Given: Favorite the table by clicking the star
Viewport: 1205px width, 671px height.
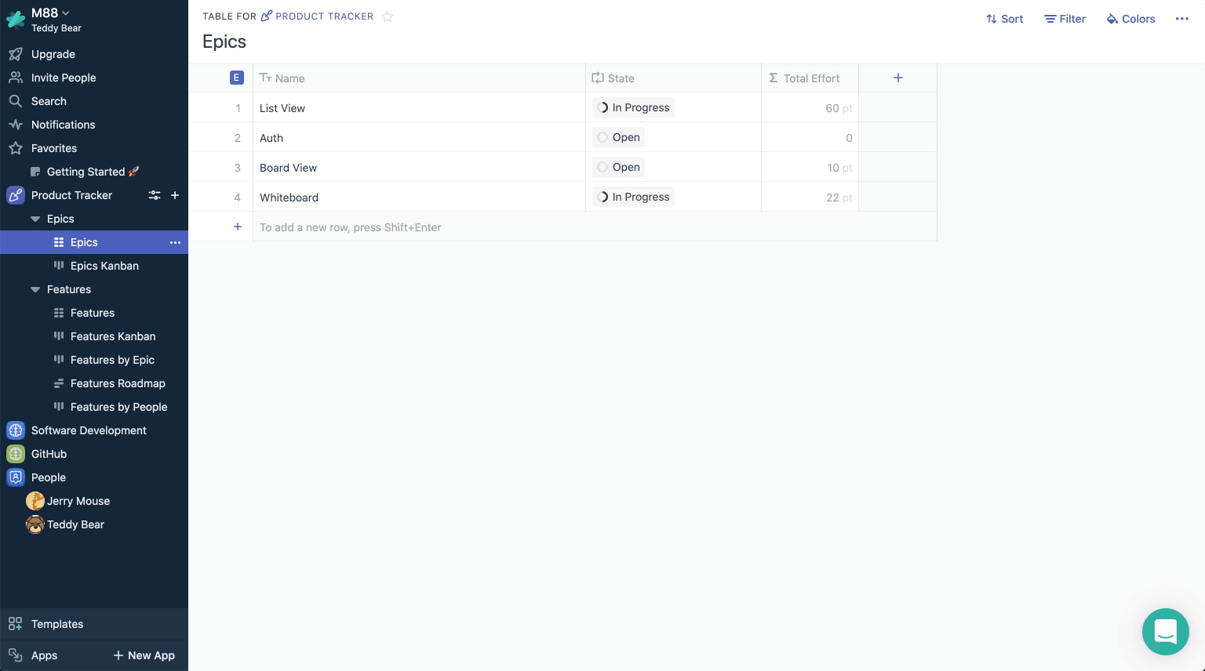Looking at the screenshot, I should point(388,16).
